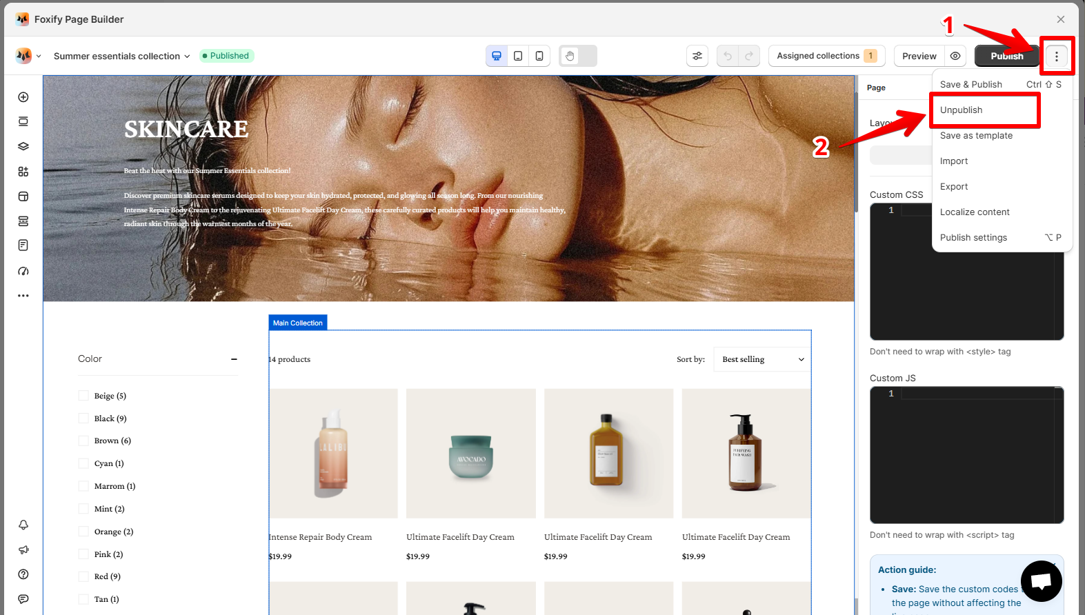This screenshot has width=1085, height=615.
Task: Open the Page tab in right panel
Action: click(876, 88)
